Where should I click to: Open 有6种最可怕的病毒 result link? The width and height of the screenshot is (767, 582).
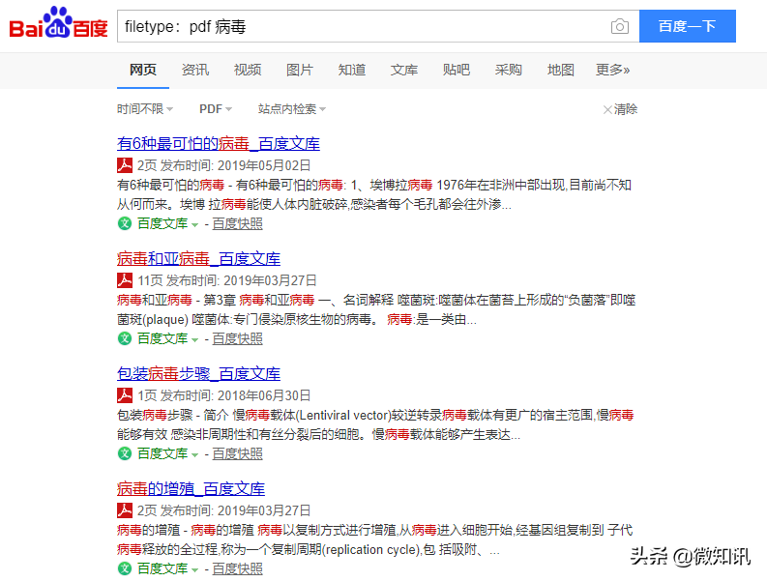219,144
